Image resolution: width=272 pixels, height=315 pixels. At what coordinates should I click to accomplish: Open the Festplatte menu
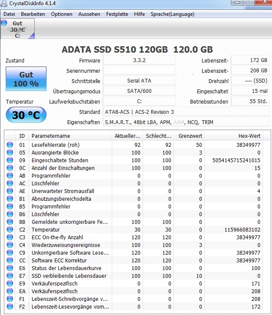click(117, 14)
